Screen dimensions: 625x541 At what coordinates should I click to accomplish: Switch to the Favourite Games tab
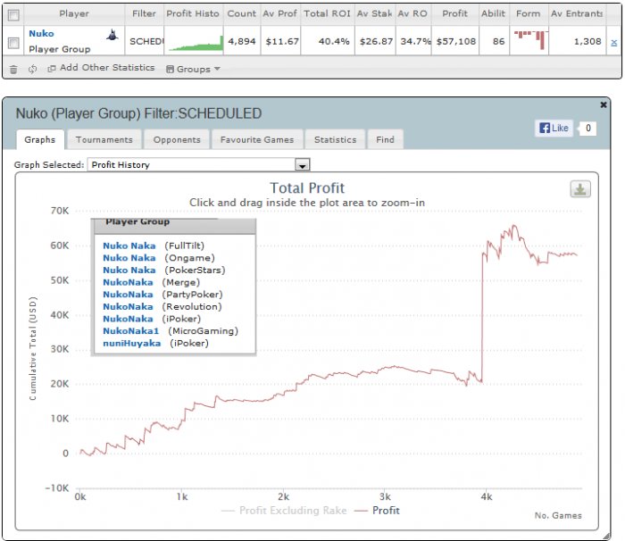click(x=257, y=139)
